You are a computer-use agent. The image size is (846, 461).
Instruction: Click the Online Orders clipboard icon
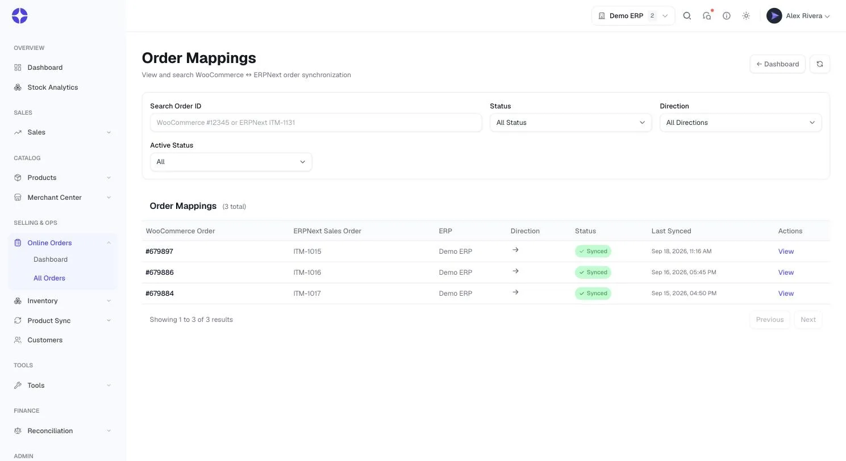point(18,243)
